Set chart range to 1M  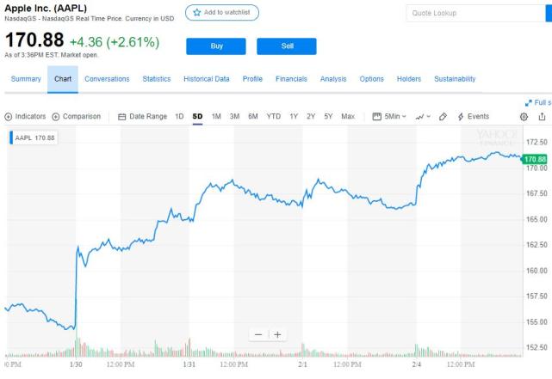(216, 117)
